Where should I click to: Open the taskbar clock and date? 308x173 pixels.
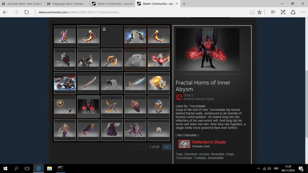click(288, 168)
